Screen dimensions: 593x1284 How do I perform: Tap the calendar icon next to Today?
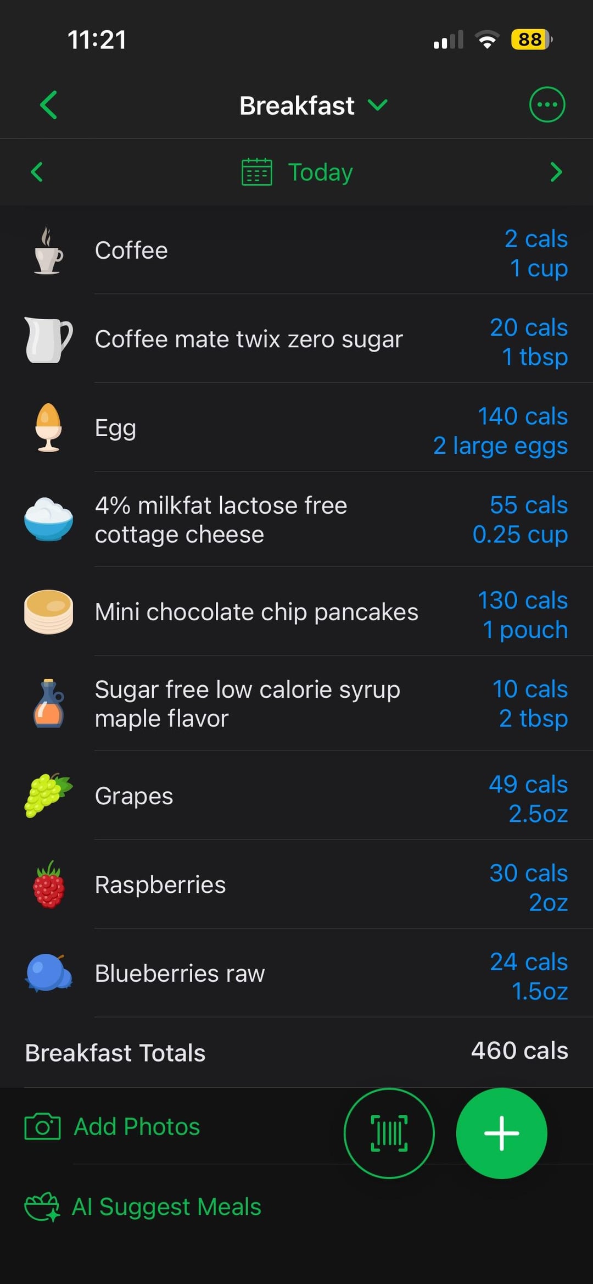[x=256, y=172]
